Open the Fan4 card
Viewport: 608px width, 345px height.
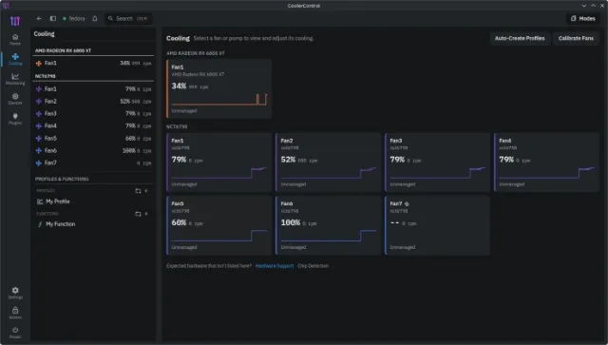click(547, 163)
